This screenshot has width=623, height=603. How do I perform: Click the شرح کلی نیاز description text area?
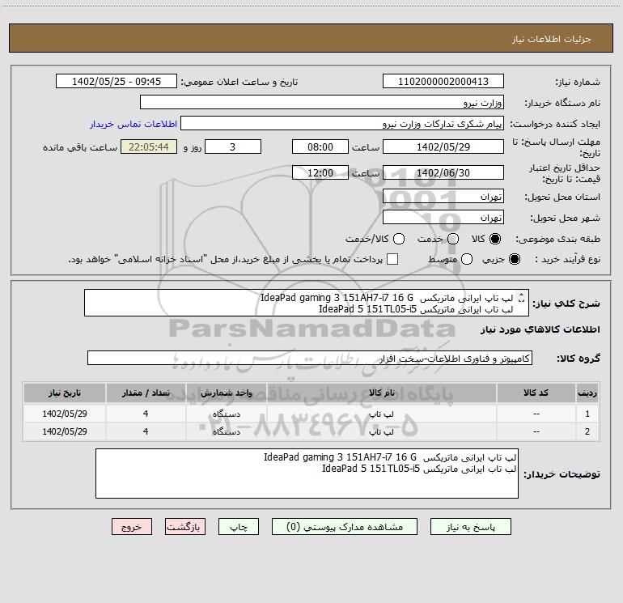click(307, 303)
